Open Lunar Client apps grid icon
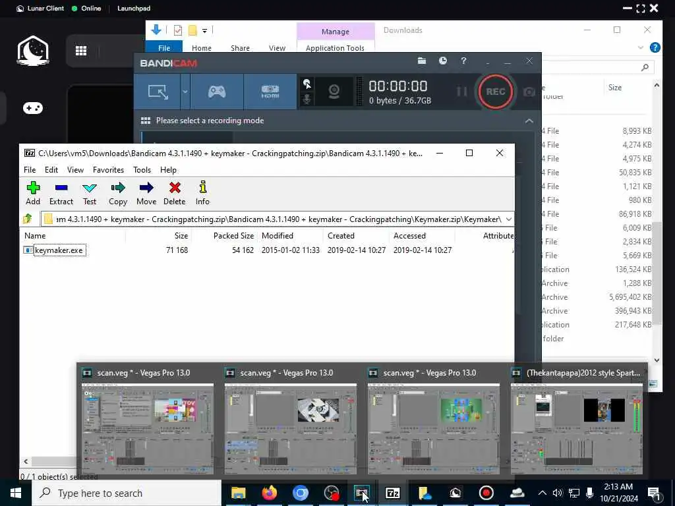 click(81, 51)
